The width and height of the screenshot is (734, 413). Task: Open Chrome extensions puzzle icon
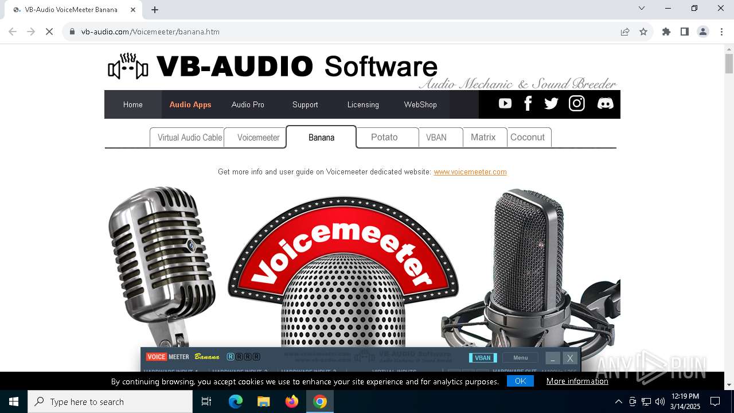[666, 32]
